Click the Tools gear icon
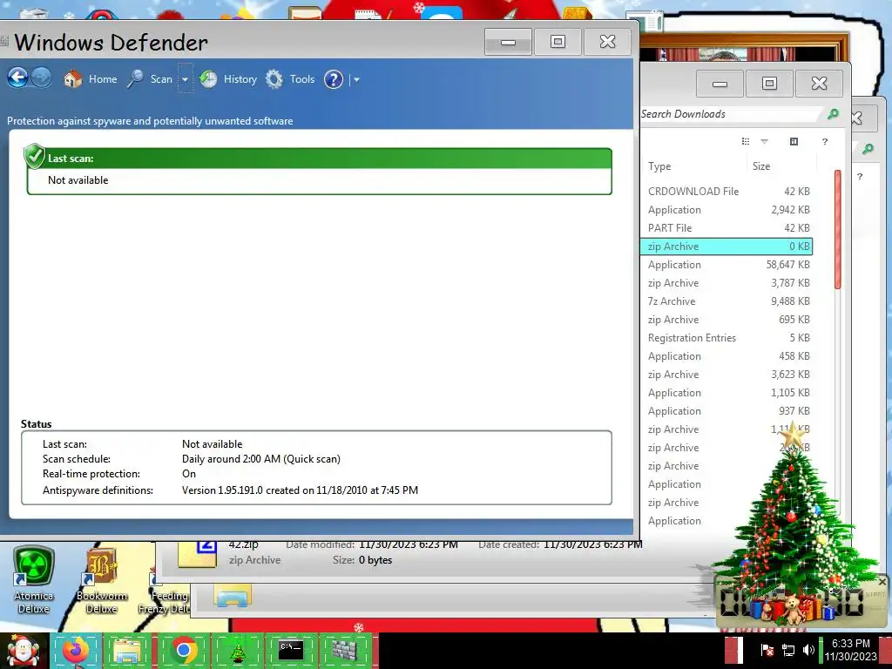This screenshot has width=892, height=669. [274, 78]
